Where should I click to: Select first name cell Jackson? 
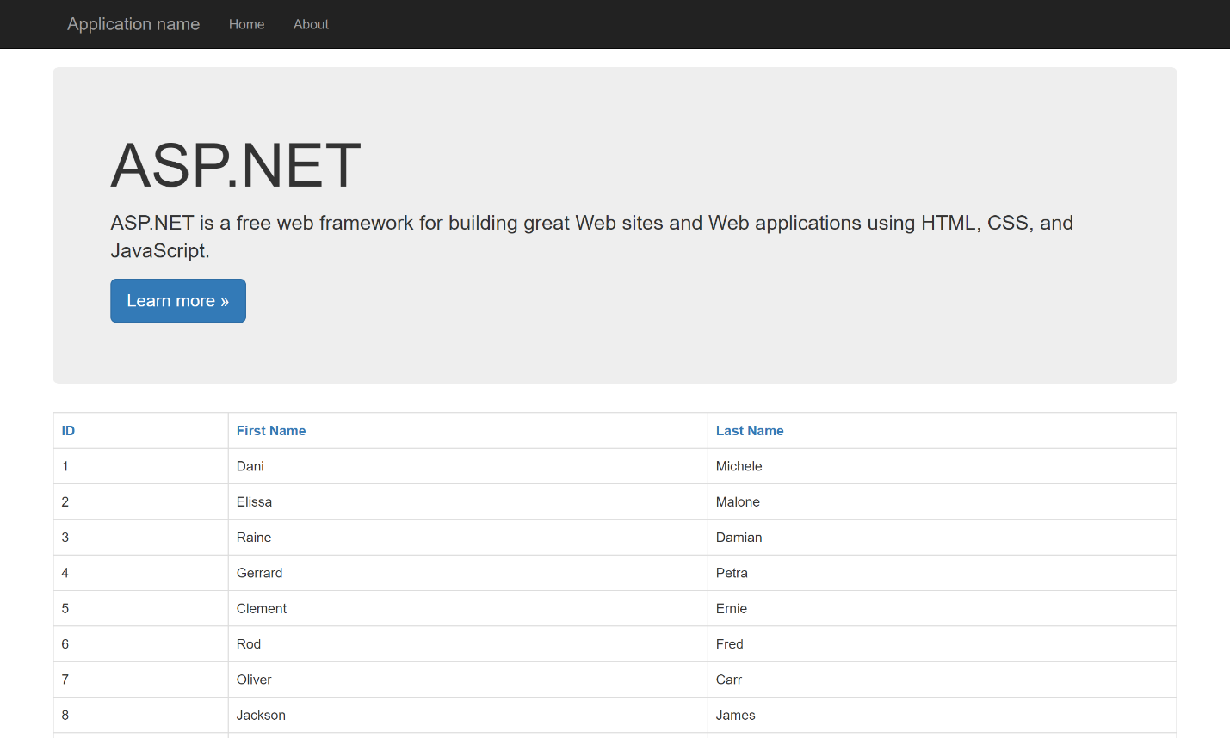(x=468, y=715)
